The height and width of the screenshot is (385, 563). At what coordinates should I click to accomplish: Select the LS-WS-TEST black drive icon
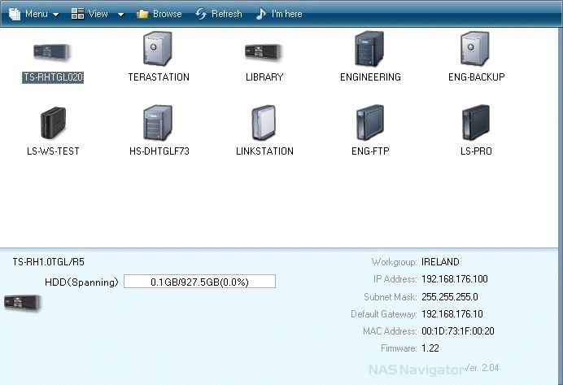pos(53,123)
